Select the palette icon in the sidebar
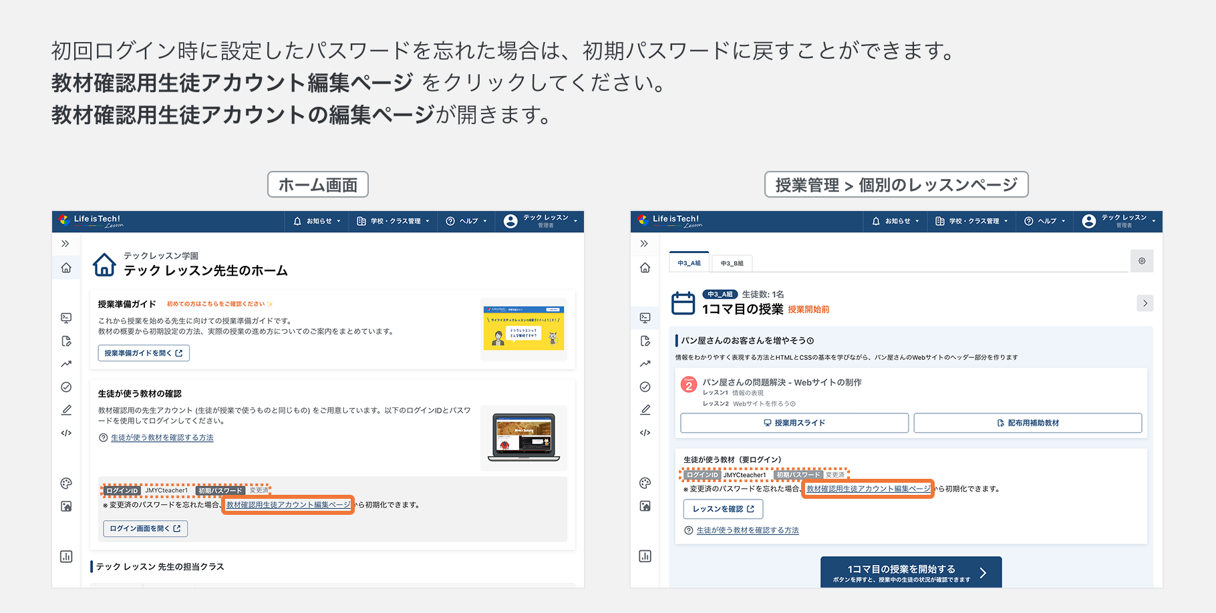Viewport: 1216px width, 613px height. pyautogui.click(x=66, y=483)
